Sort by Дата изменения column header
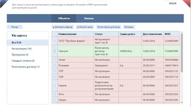Image resolution: width=191 pixels, height=107 pixels. pyautogui.click(x=153, y=34)
